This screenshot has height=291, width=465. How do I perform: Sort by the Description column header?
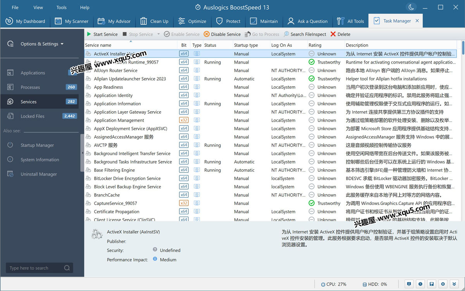401,45
